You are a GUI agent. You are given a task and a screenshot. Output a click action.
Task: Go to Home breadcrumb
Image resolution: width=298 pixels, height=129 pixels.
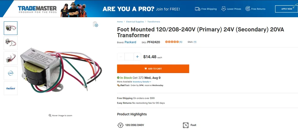pyautogui.click(x=120, y=22)
